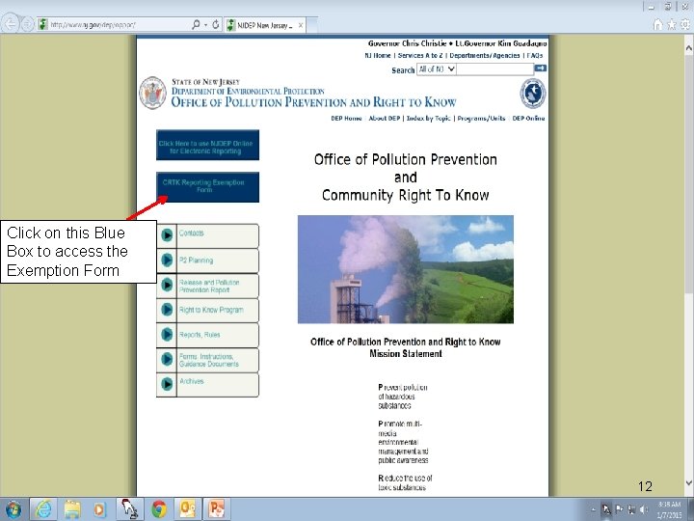Open Google Chrome from the taskbar
Screen dimensions: 694x521
(159, 509)
